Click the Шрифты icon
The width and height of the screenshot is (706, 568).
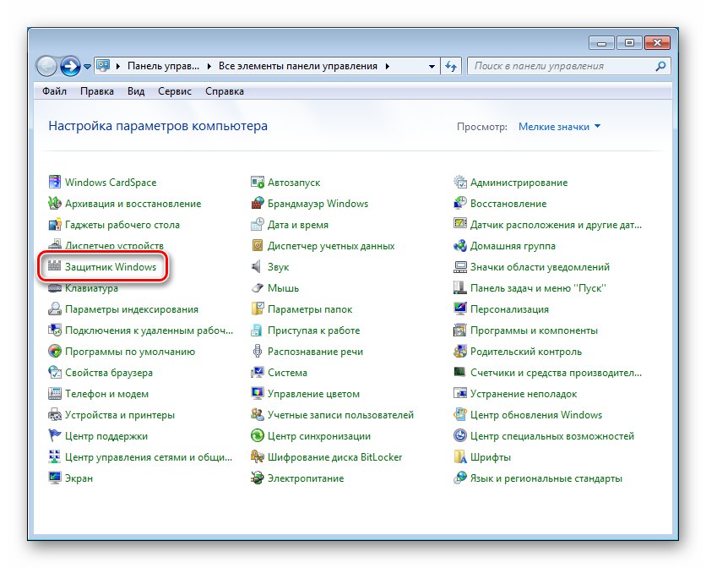point(459,457)
